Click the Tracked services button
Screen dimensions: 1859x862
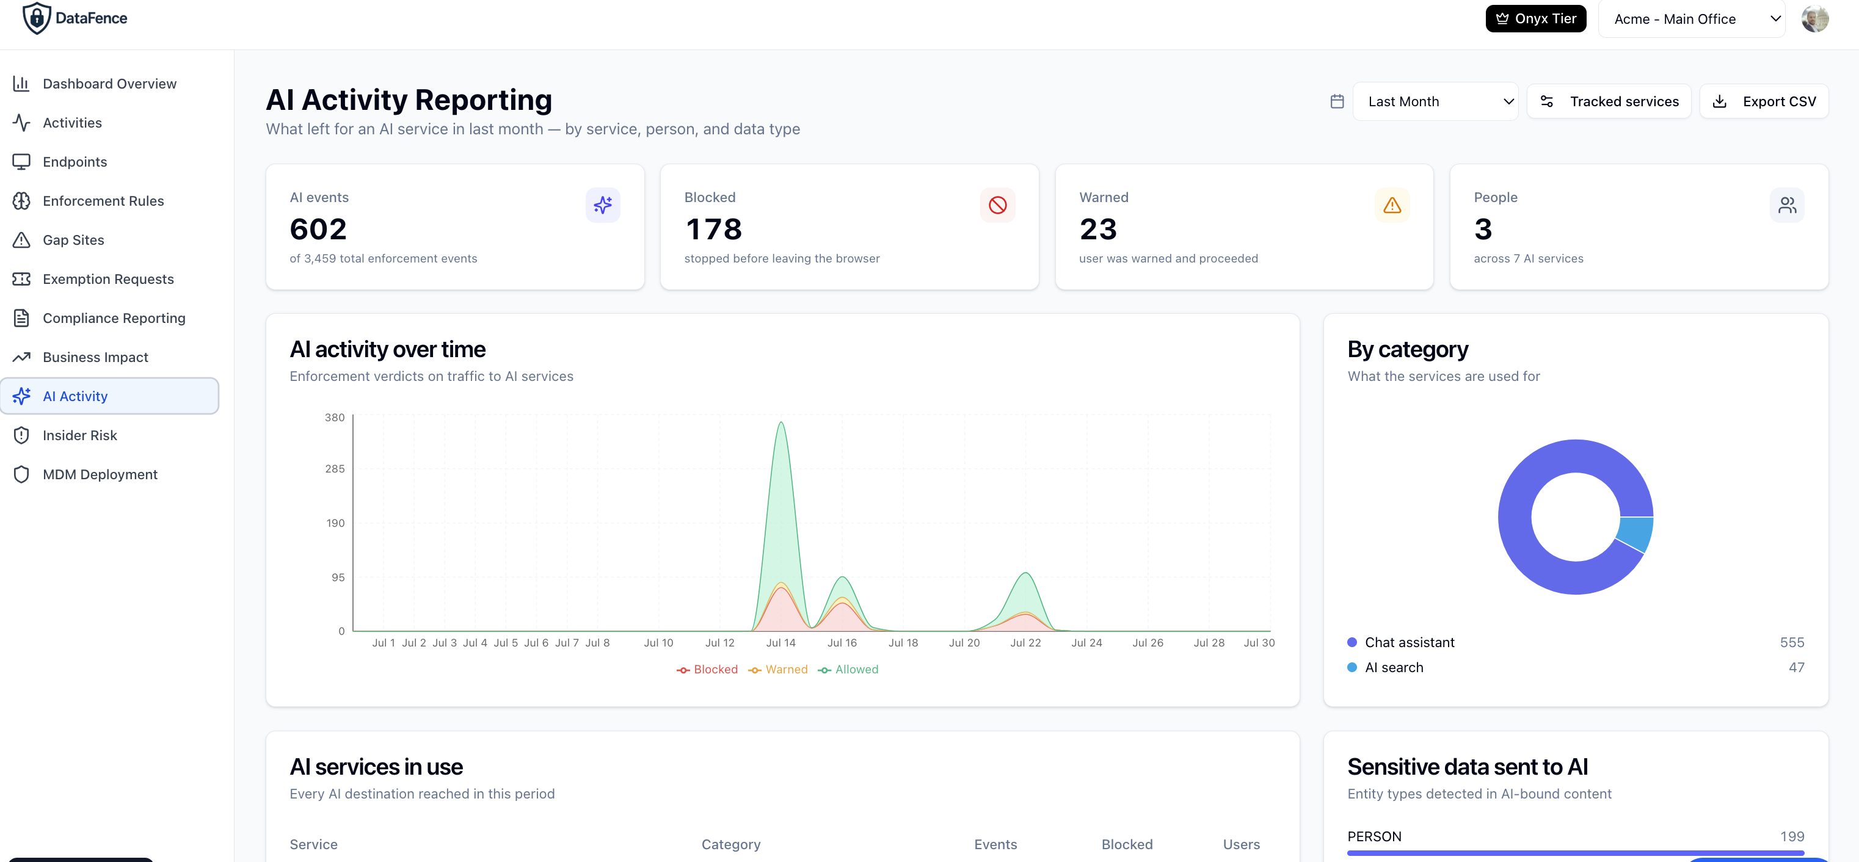(1609, 102)
